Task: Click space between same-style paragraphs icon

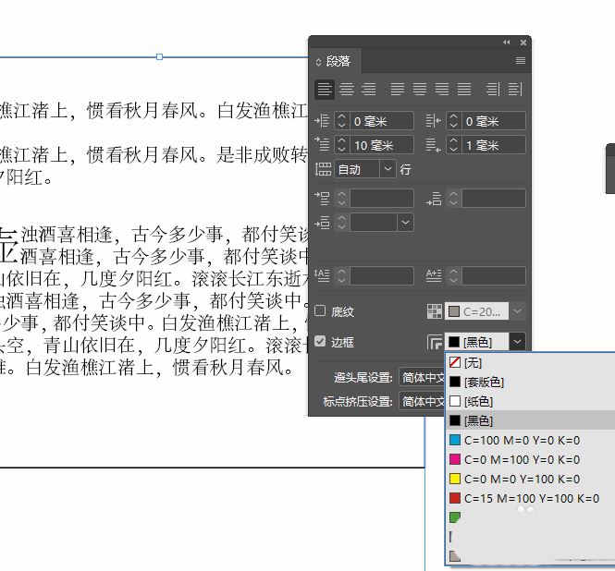Action: point(322,222)
